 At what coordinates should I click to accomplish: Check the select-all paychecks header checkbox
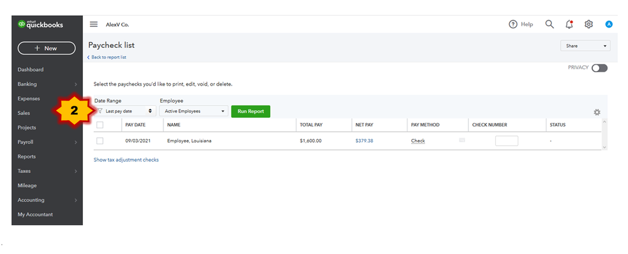(100, 125)
